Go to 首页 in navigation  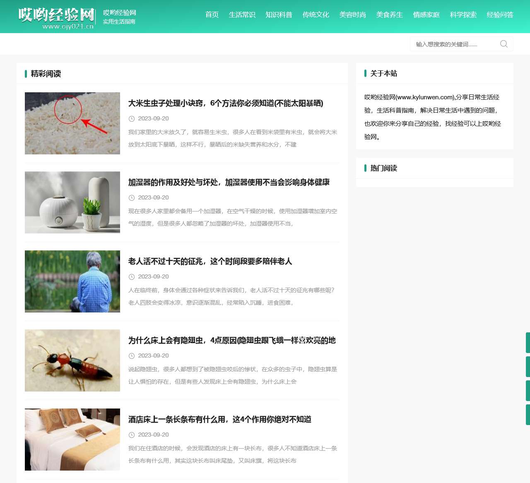(x=212, y=15)
